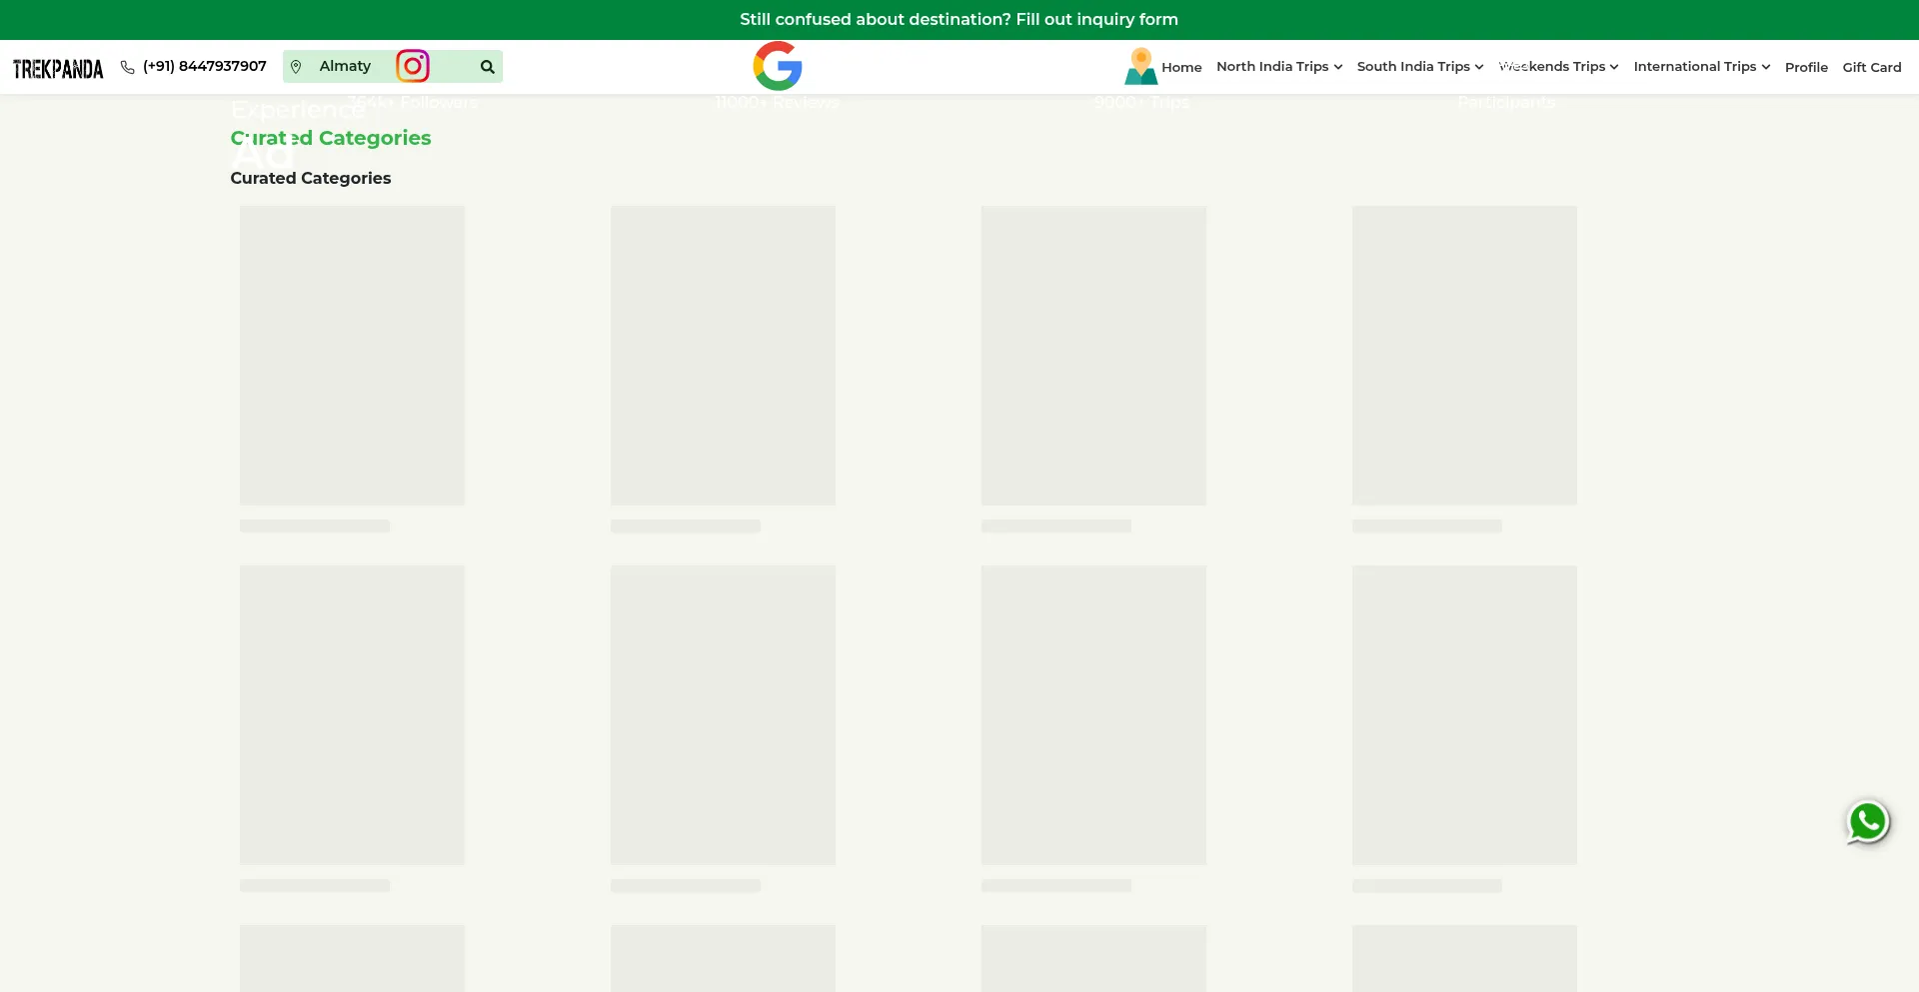This screenshot has height=992, width=1919.
Task: Click the magnifier search icon
Action: click(x=488, y=67)
